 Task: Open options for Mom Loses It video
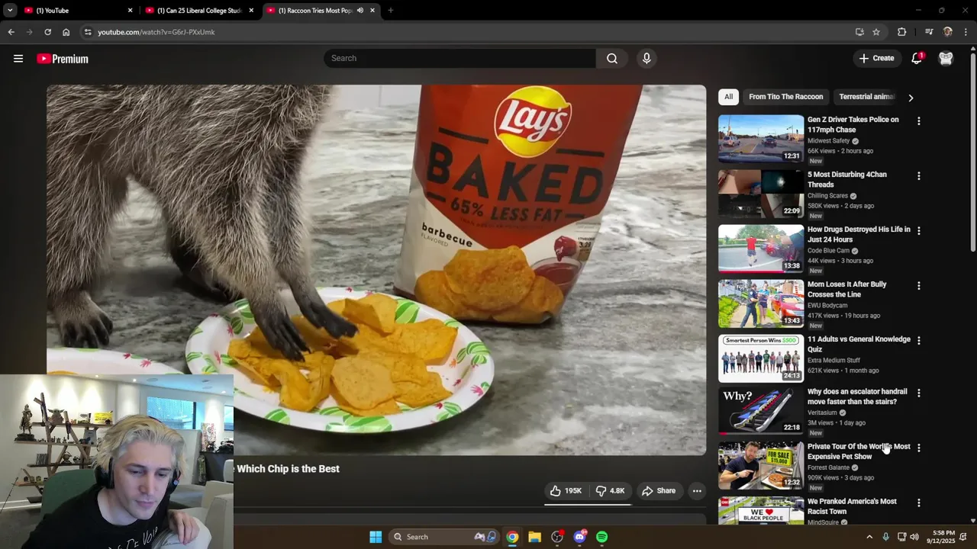coord(919,286)
